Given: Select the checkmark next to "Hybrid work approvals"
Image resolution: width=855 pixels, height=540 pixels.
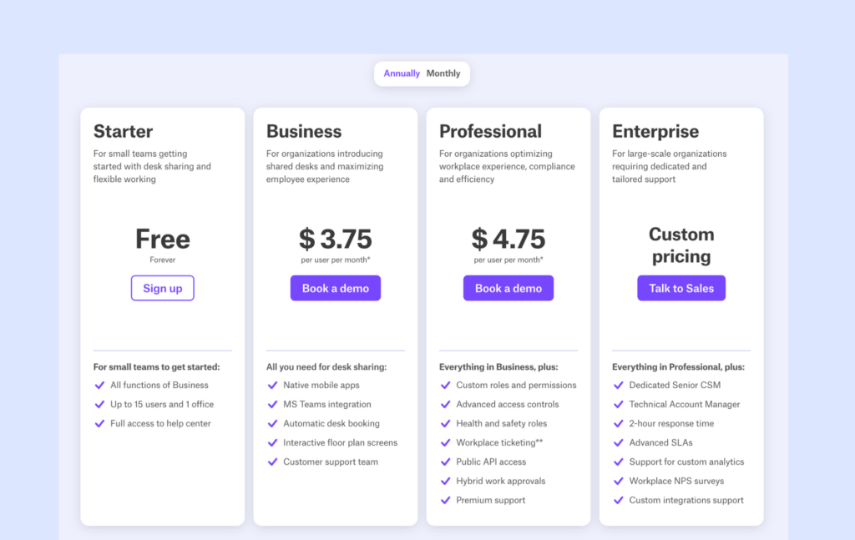Looking at the screenshot, I should pyautogui.click(x=446, y=481).
